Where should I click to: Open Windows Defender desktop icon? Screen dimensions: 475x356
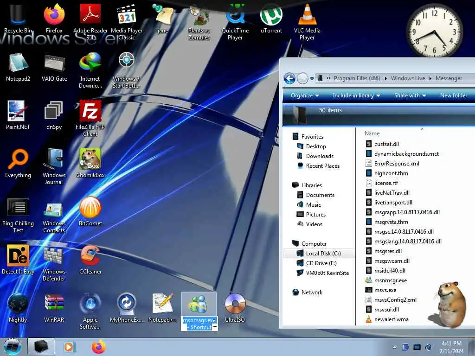pyautogui.click(x=54, y=263)
